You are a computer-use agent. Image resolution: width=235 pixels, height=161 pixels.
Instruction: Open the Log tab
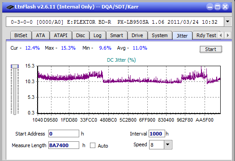coord(98,35)
